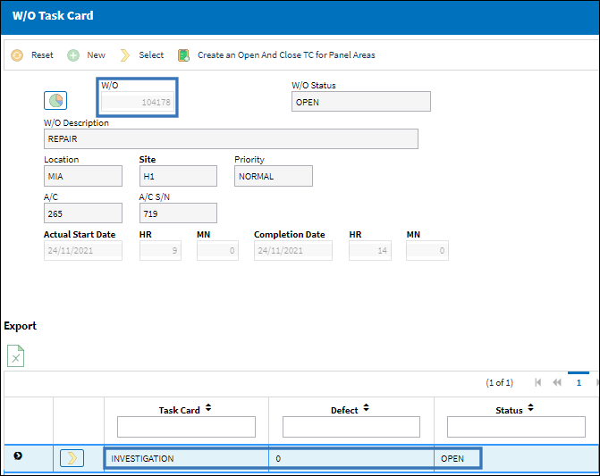The width and height of the screenshot is (600, 476).
Task: Click the Defect column header
Action: 344,410
